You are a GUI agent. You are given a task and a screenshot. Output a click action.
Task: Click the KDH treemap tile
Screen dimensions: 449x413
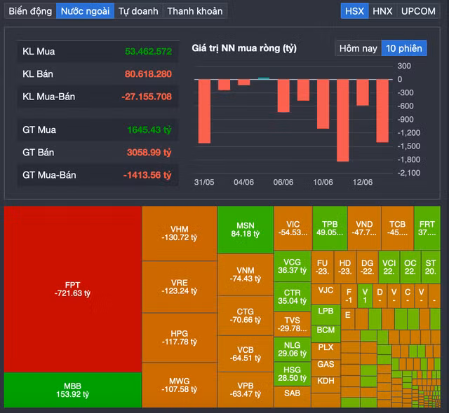click(x=326, y=384)
